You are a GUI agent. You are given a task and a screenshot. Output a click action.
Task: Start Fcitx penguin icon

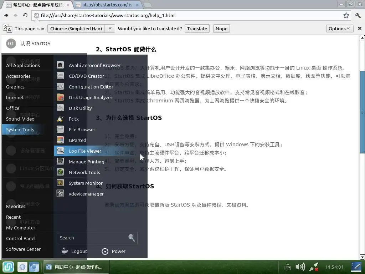[60, 118]
